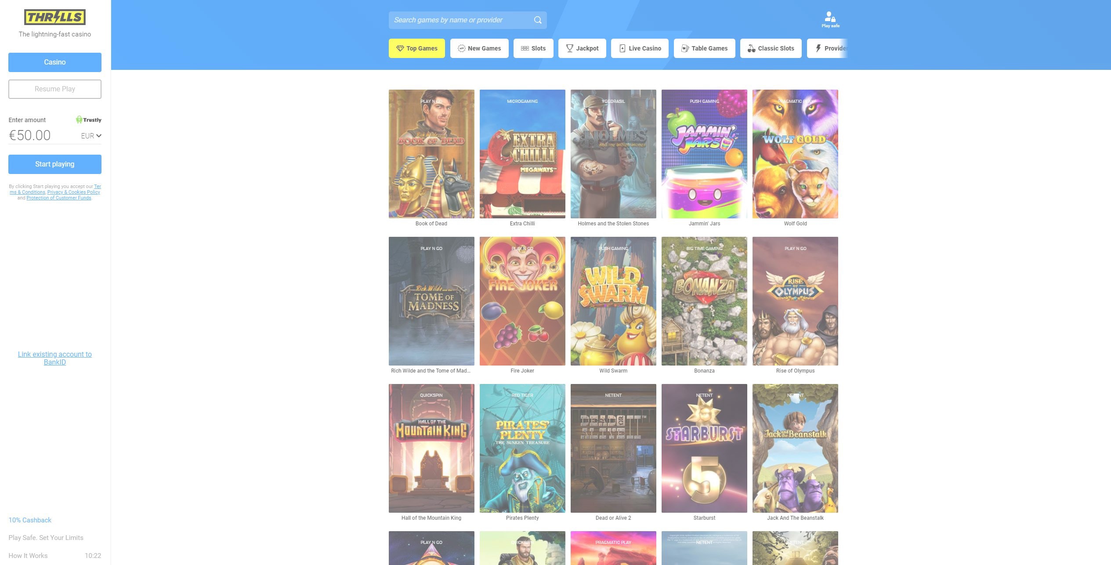Open Jack And The Beanstalk game
The width and height of the screenshot is (1111, 565).
click(795, 448)
